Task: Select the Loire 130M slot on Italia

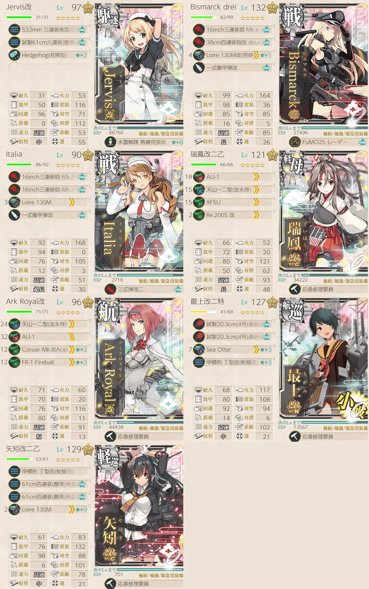Action: [x=48, y=202]
